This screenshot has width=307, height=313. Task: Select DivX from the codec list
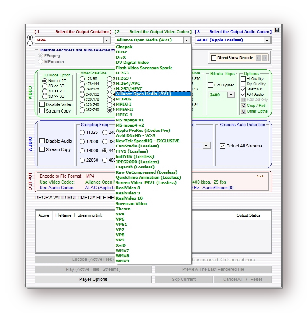click(153, 57)
